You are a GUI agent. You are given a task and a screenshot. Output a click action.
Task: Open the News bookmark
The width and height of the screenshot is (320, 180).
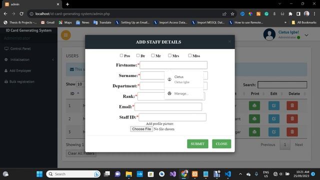point(82,22)
